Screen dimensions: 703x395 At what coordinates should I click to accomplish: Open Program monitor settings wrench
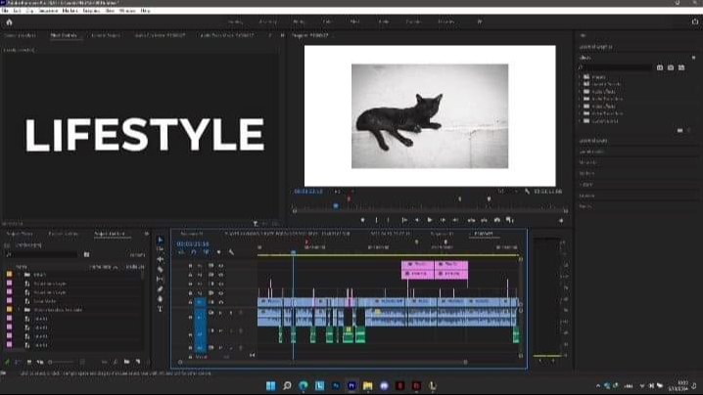tap(527, 192)
